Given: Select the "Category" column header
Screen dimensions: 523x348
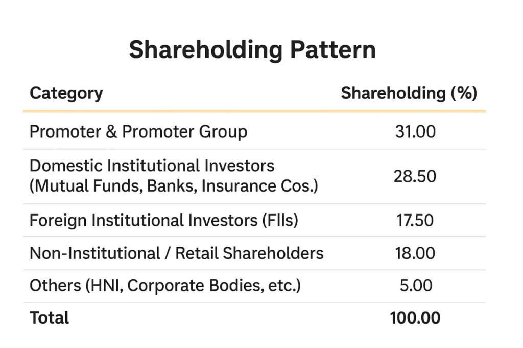Looking at the screenshot, I should tap(66, 93).
